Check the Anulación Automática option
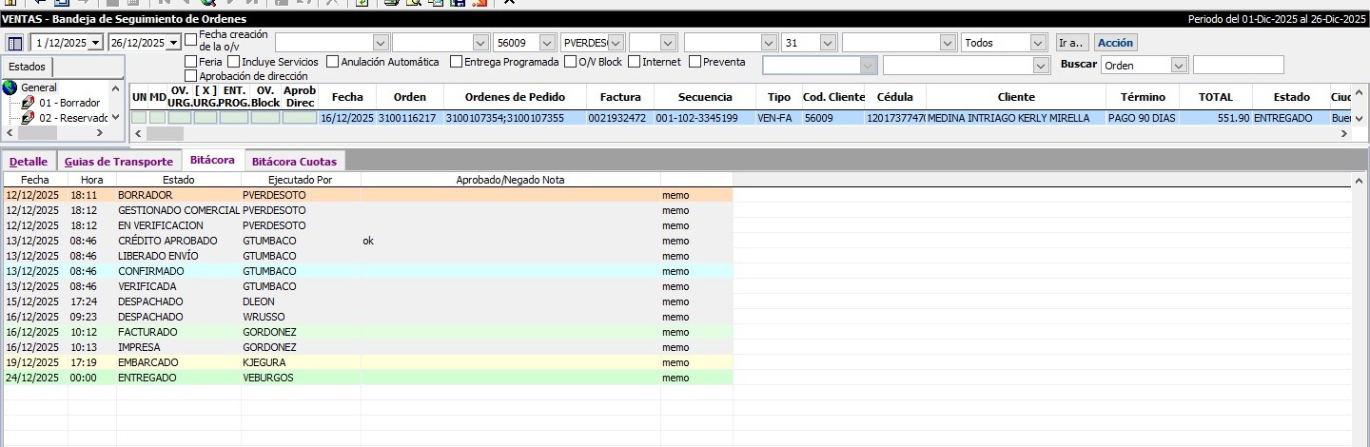Image resolution: width=1370 pixels, height=447 pixels. [x=332, y=62]
